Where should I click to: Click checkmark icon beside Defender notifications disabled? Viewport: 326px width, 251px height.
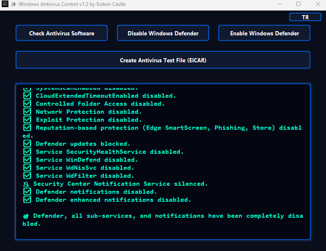pos(27,192)
